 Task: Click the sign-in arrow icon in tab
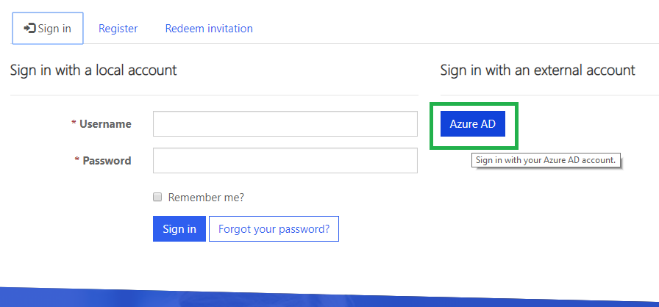pyautogui.click(x=30, y=29)
